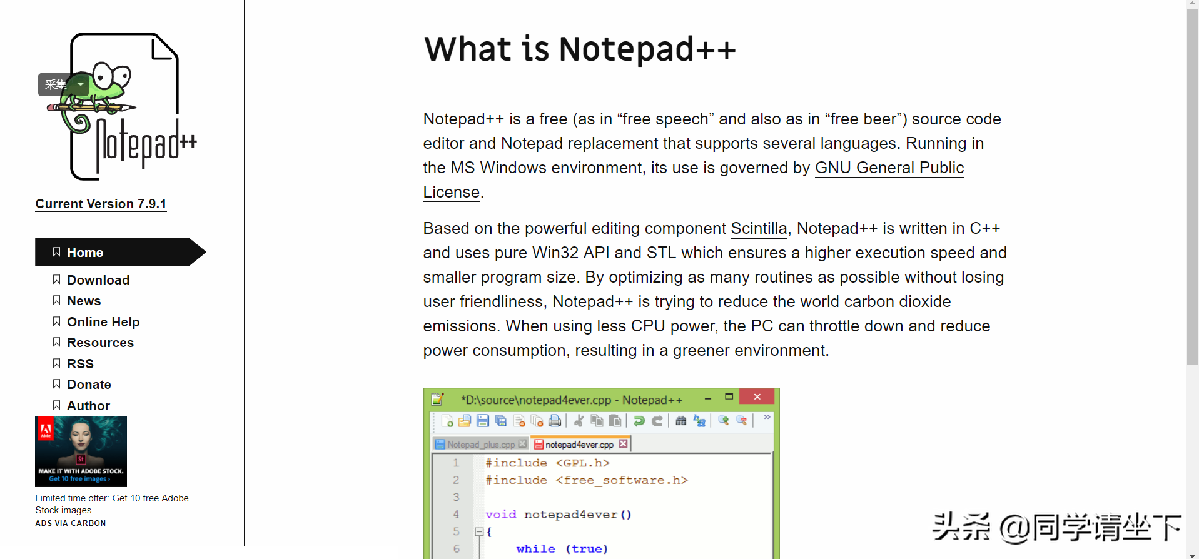The image size is (1199, 559).
Task: Click the ADS VIA CARBON link
Action: coord(71,523)
